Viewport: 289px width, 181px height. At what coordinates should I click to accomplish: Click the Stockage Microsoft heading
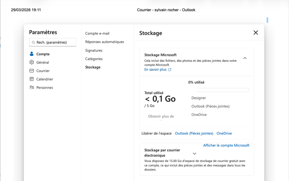tap(160, 55)
